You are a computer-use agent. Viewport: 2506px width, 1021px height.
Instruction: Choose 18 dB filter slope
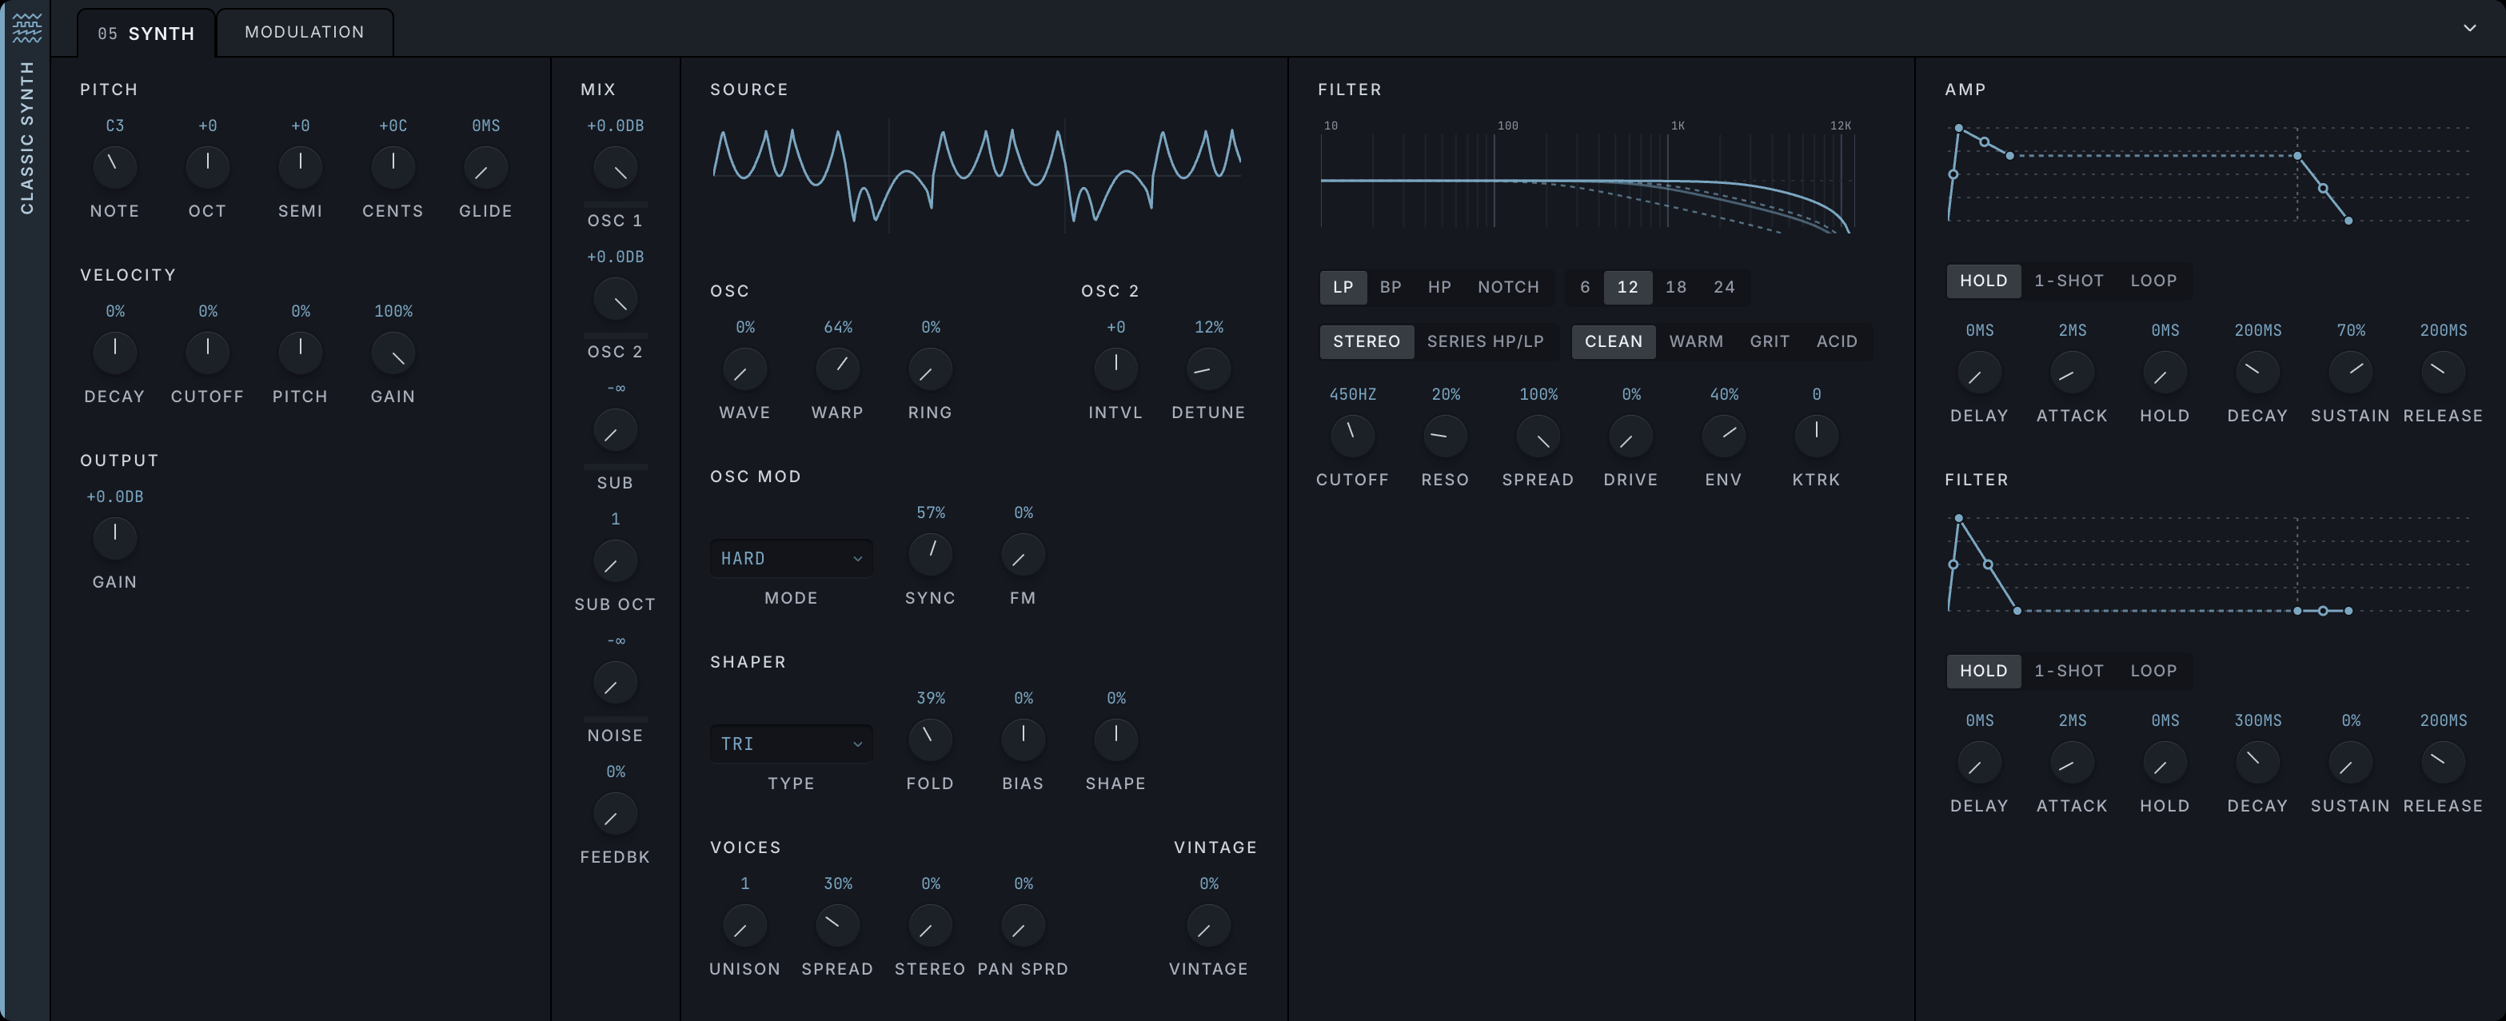click(x=1675, y=287)
